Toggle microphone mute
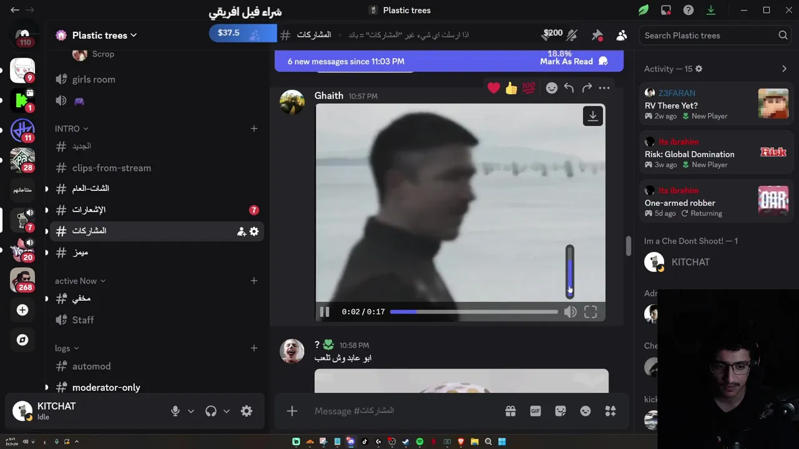This screenshot has height=449, width=799. coord(175,411)
